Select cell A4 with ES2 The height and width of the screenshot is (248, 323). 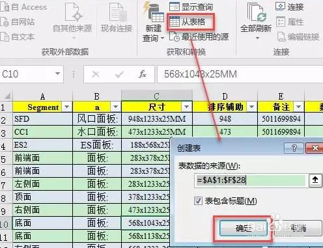pyautogui.click(x=42, y=145)
